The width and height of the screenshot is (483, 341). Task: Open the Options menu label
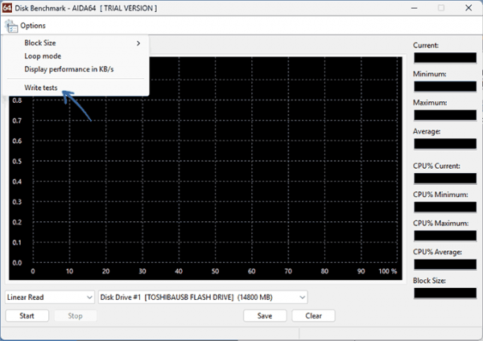(x=33, y=26)
